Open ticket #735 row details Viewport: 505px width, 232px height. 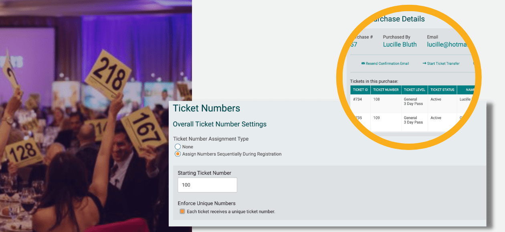(x=358, y=118)
